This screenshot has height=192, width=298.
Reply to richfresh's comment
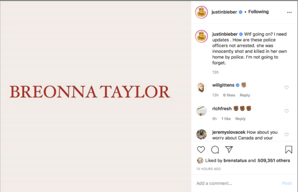coord(240,119)
